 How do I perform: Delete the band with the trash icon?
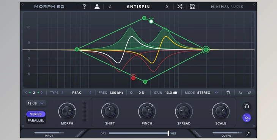228,92
